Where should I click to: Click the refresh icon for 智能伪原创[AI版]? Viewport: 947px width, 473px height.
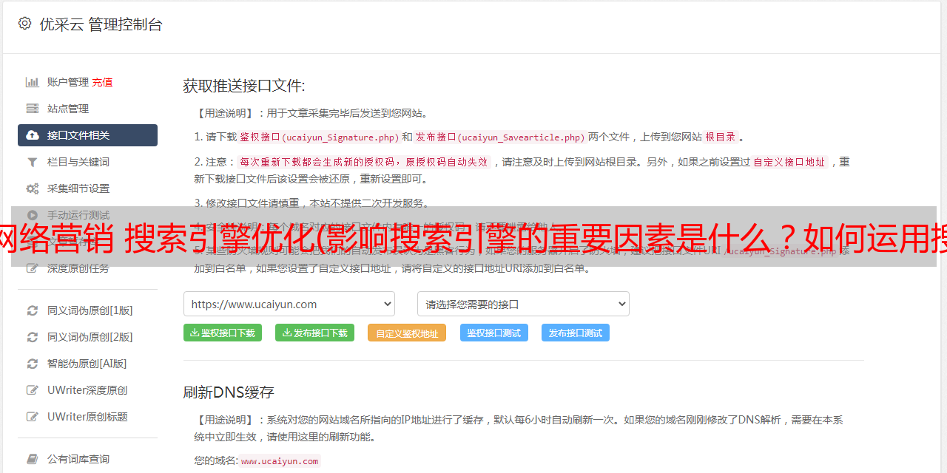(33, 364)
